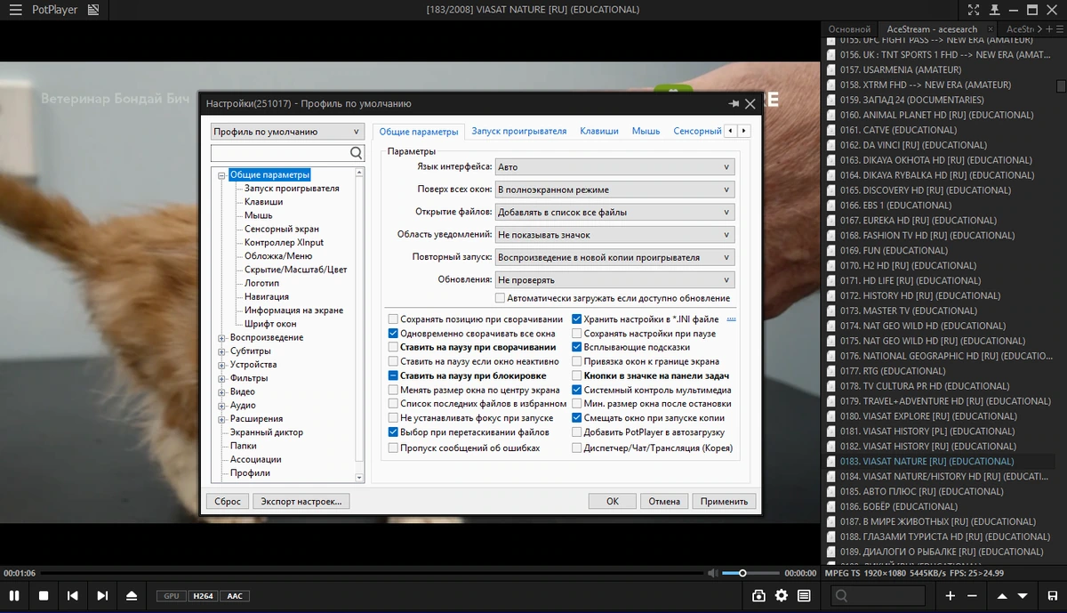
Task: Open the control panel gear icon in player bar
Action: (x=782, y=595)
